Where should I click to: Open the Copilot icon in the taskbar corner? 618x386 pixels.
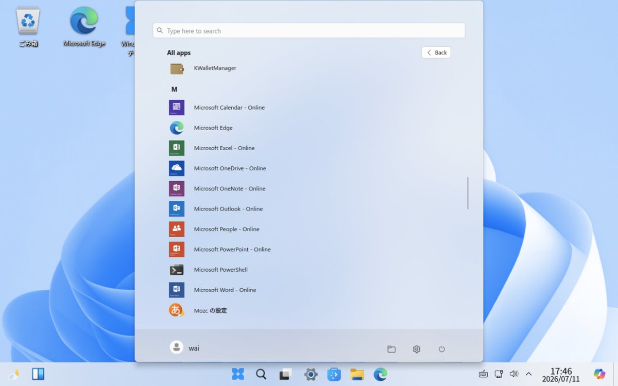point(599,374)
